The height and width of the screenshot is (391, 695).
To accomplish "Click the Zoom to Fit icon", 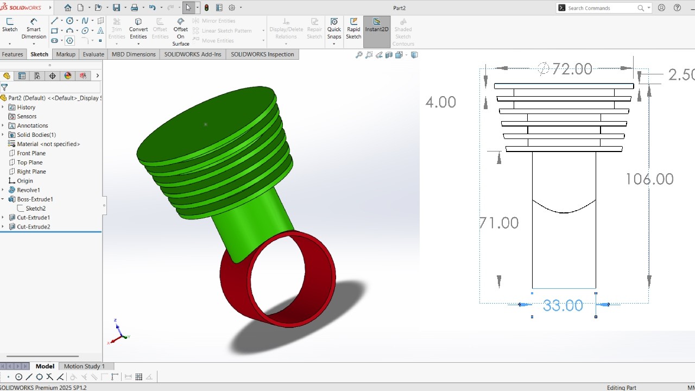I will click(x=359, y=55).
